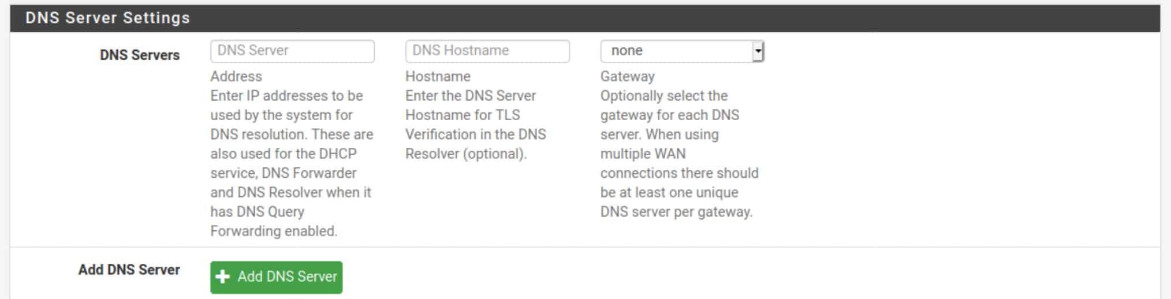This screenshot has width=1171, height=299.
Task: Click the help text about multiple WAN connections
Action: [x=680, y=154]
